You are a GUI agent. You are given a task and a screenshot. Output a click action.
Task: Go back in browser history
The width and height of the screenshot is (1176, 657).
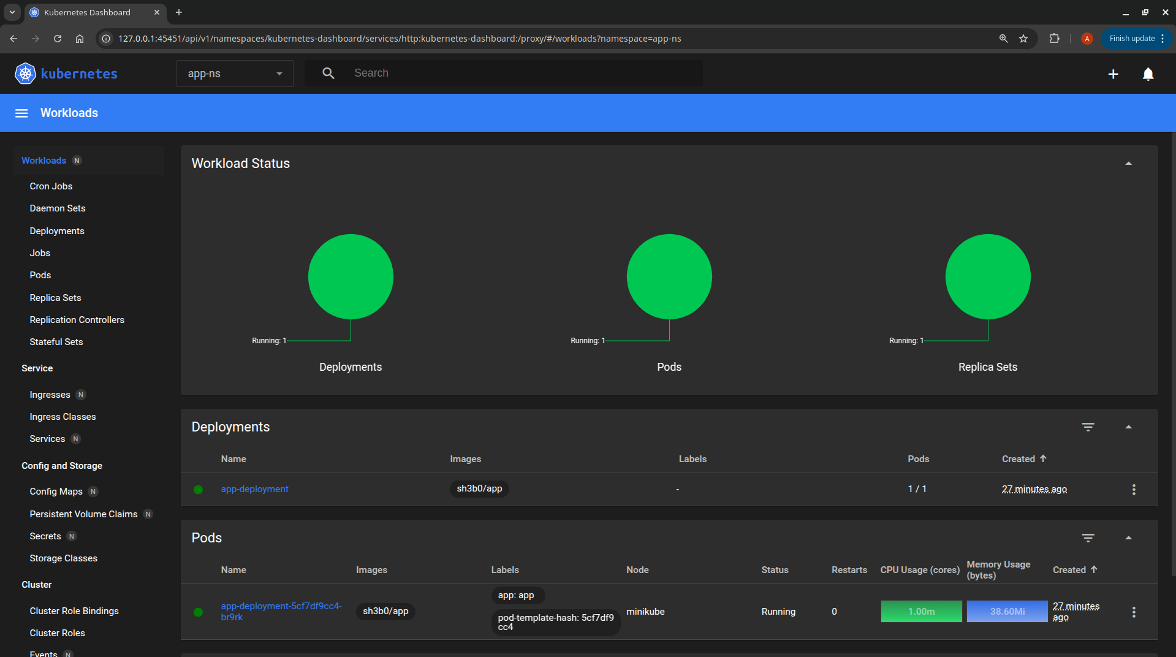tap(13, 39)
